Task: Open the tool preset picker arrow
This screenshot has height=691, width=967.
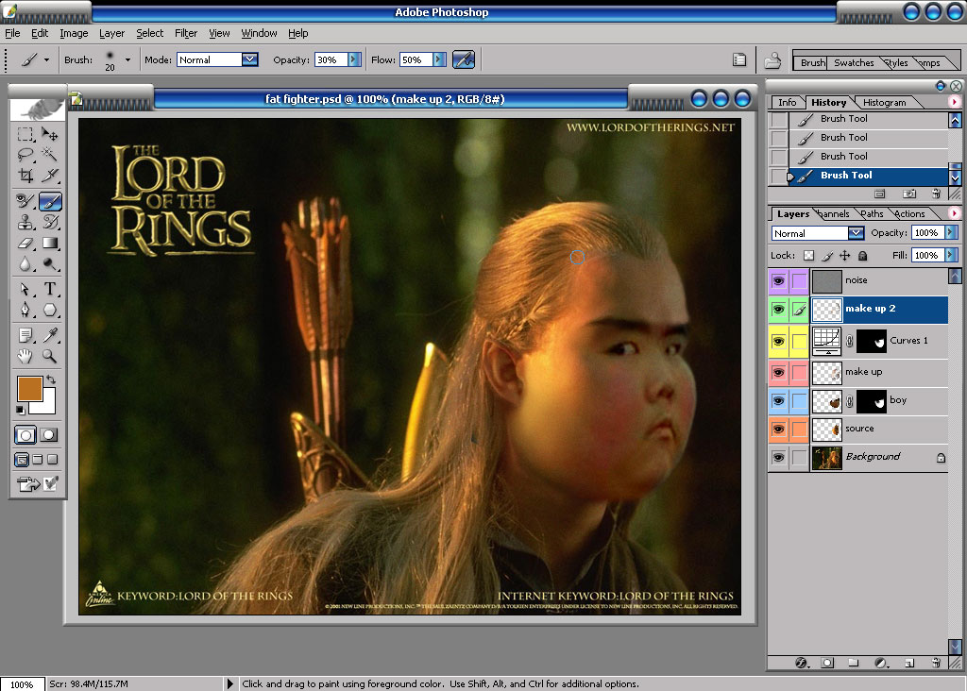Action: click(46, 59)
